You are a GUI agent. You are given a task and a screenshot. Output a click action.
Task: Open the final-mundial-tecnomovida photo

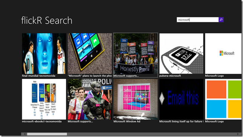point(44,53)
